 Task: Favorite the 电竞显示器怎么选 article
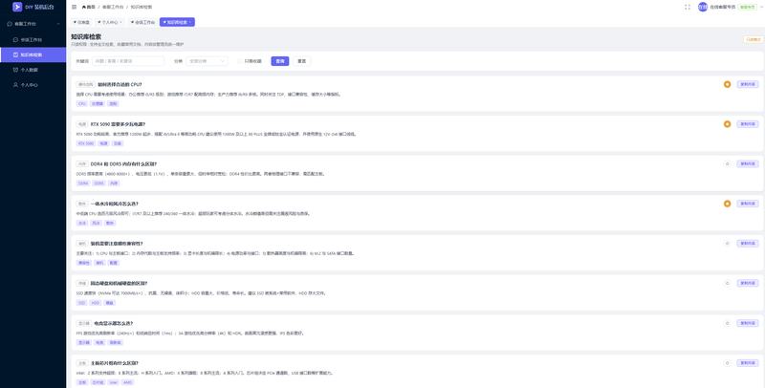click(x=727, y=323)
